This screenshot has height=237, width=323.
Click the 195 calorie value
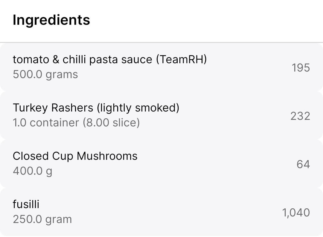point(301,68)
